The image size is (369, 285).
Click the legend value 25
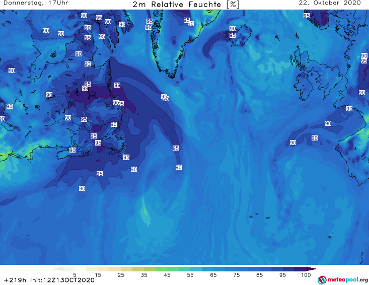click(121, 275)
